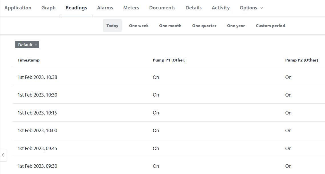Select the 10:38 reading row timestamp
The height and width of the screenshot is (174, 325).
point(37,77)
